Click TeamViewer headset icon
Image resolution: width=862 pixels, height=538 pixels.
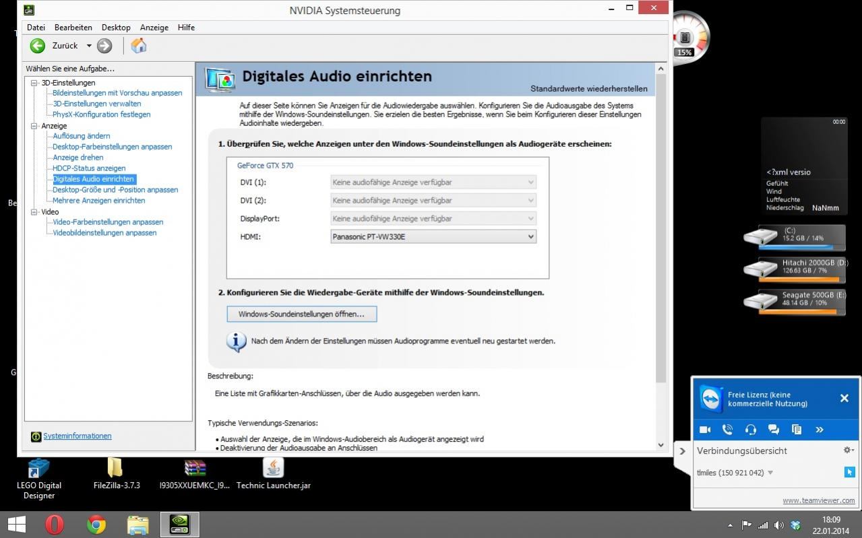(751, 430)
